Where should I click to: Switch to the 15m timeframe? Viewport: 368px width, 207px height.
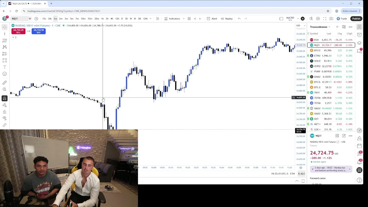(90, 19)
